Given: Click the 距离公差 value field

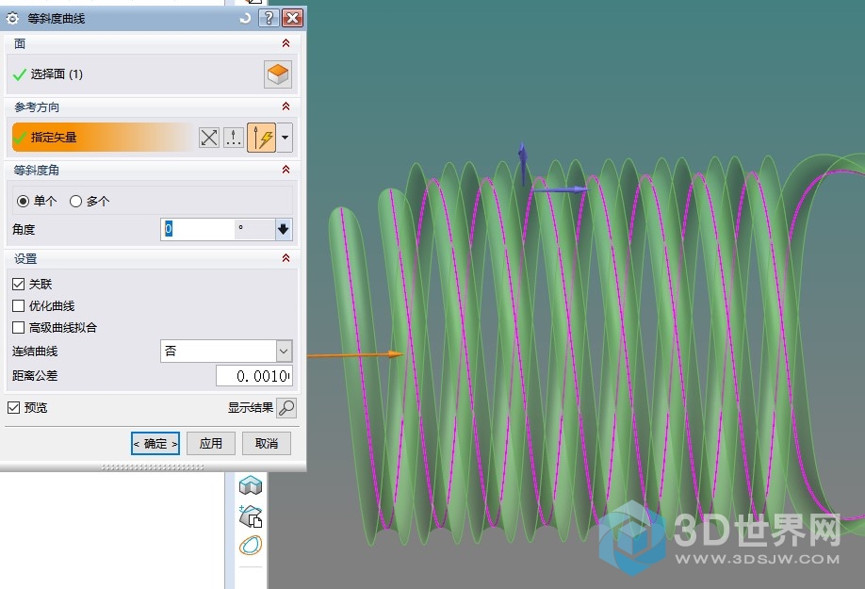Looking at the screenshot, I should [253, 376].
